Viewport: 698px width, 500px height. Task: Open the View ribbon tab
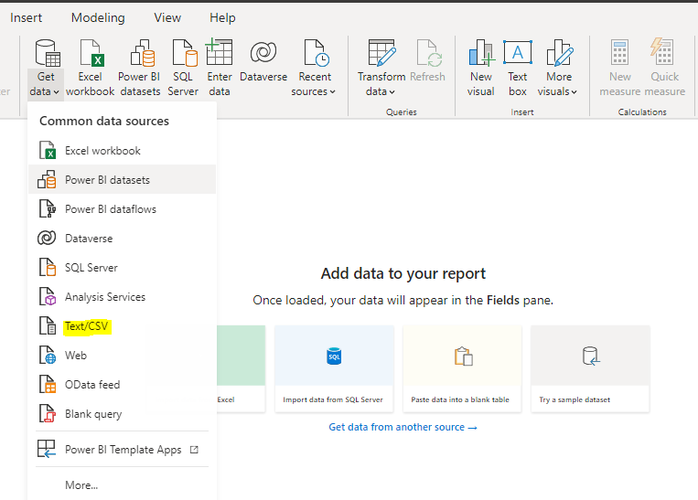coord(167,17)
